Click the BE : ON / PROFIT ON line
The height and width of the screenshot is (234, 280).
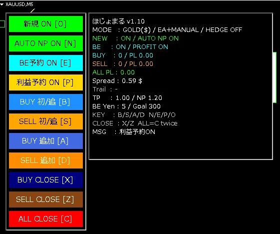130,47
